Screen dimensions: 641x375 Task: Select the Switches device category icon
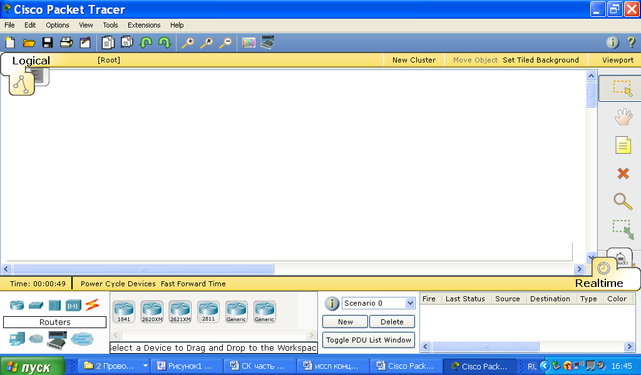tap(36, 305)
